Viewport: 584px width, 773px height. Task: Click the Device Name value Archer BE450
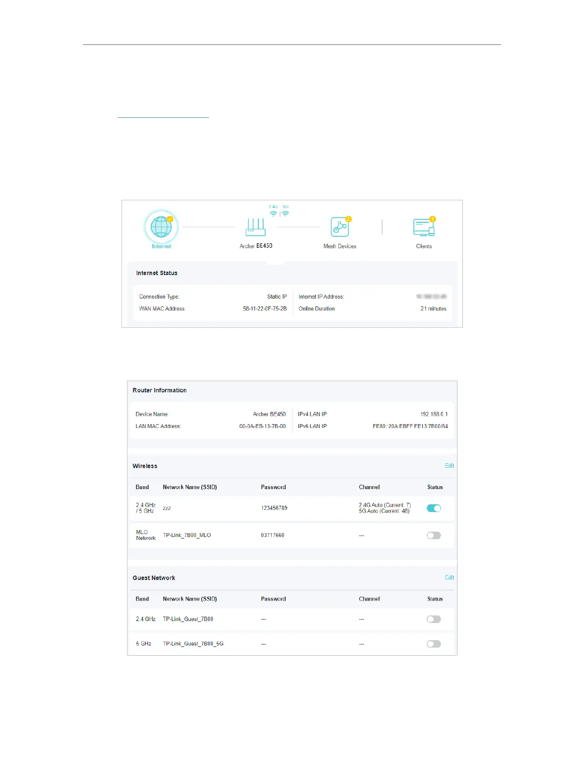tap(269, 414)
